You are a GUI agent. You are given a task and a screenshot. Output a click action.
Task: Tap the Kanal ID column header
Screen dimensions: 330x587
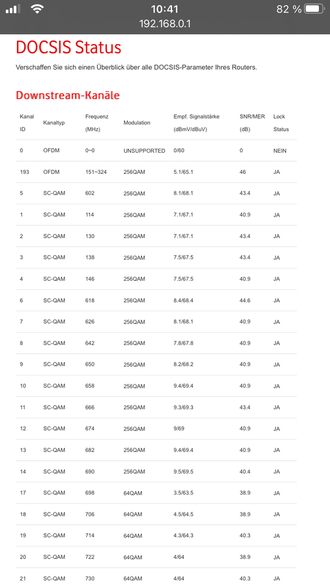coord(26,123)
